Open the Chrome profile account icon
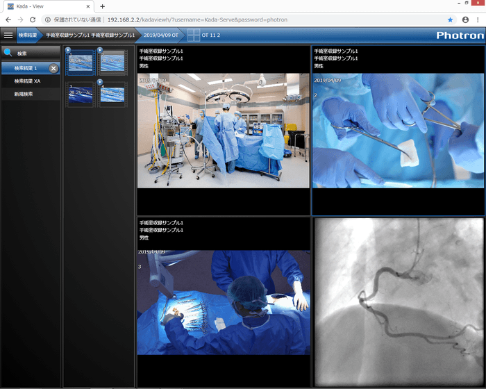Viewport: 486px width, 389px height. (465, 19)
